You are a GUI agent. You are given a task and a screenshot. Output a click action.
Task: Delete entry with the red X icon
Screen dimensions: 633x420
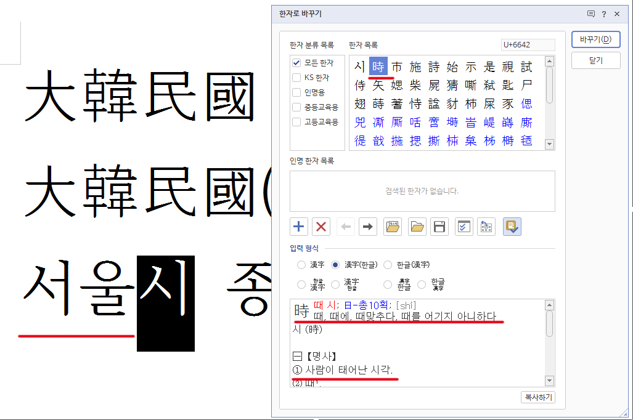click(x=321, y=227)
